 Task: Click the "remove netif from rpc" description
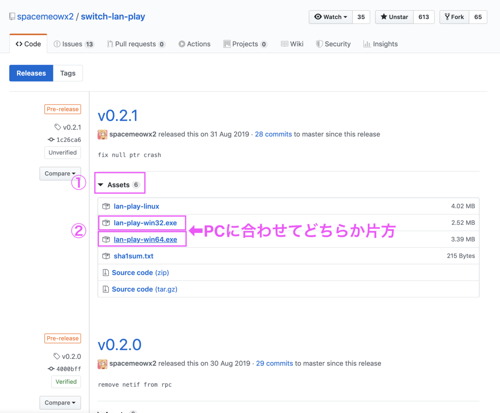pos(135,384)
